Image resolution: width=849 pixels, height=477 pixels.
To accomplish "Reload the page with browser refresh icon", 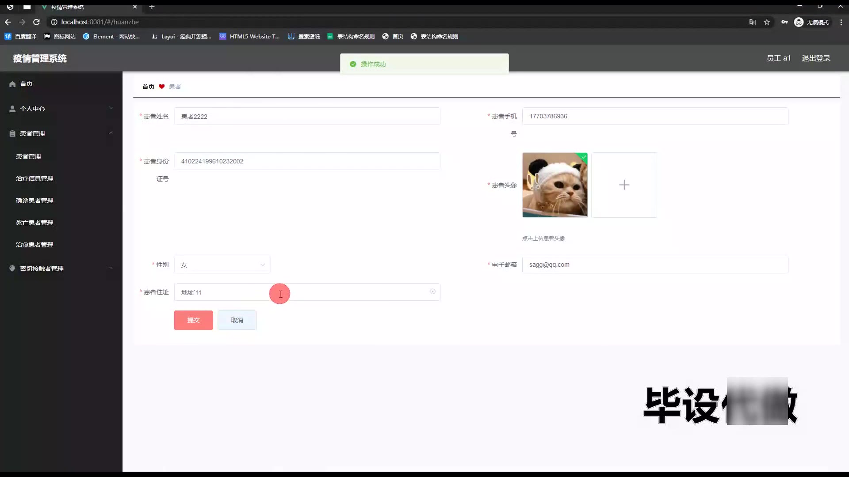I will coord(37,22).
